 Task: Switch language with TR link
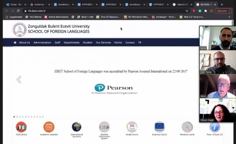pyautogui.click(x=140, y=42)
